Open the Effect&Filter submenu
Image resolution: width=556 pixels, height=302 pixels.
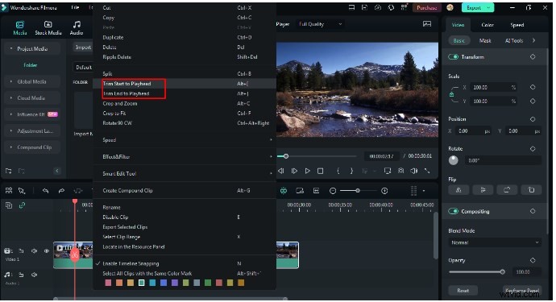coord(185,156)
